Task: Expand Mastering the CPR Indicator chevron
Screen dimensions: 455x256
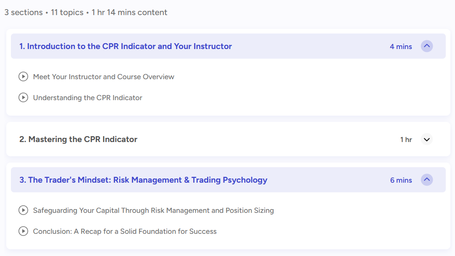Action: (x=427, y=140)
